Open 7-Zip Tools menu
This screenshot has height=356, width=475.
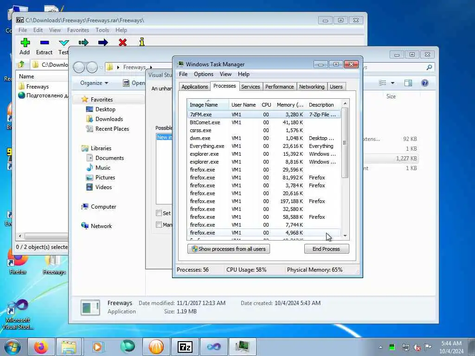pos(103,30)
